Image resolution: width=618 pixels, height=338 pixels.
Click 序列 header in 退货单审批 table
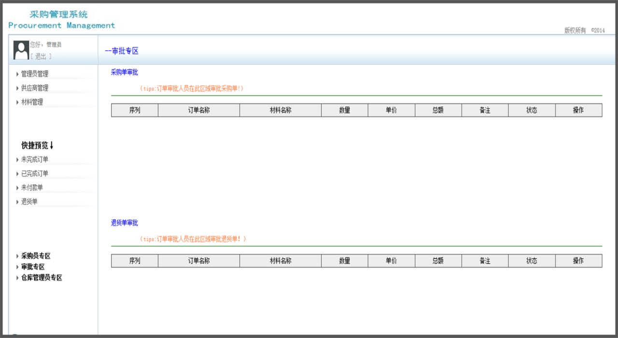click(135, 261)
